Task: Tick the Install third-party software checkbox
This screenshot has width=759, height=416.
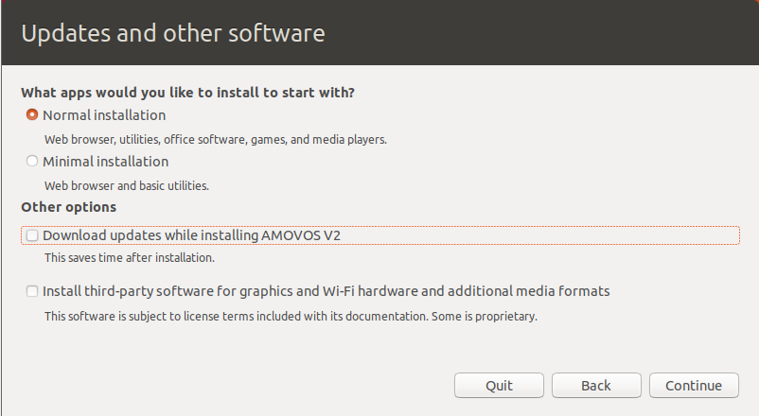Action: [x=32, y=291]
